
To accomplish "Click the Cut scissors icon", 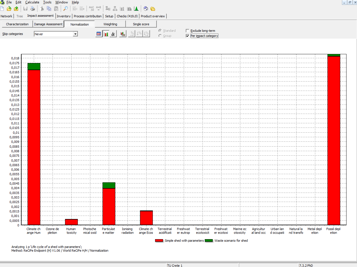I will click(42, 9).
